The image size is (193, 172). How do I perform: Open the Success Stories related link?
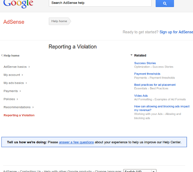(x=145, y=63)
